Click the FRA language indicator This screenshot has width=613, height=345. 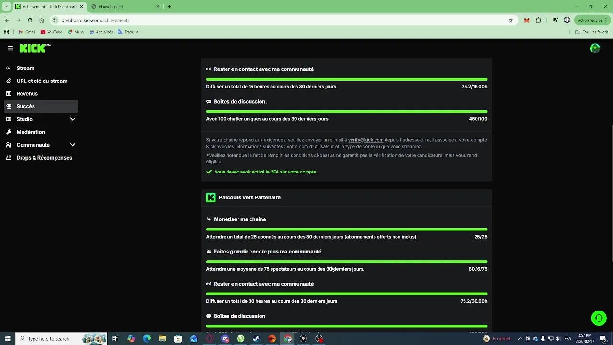coord(568,339)
